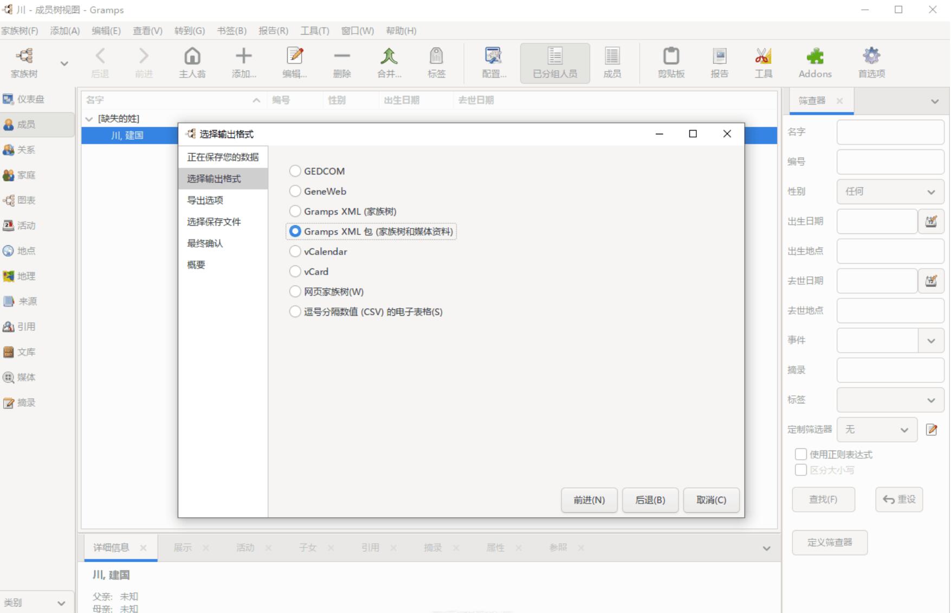Screen dimensions: 951x613
Task: Click 后退(B) in export dialog
Action: [x=650, y=500]
